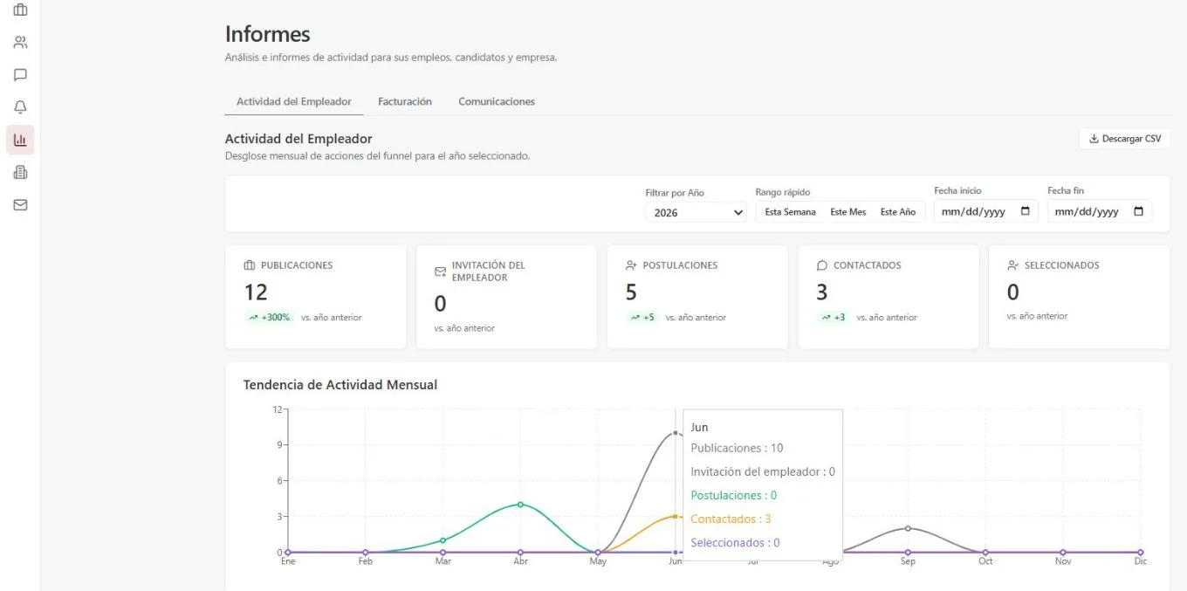Click the Ene label on the chart axis
This screenshot has width=1187, height=591.
288,561
